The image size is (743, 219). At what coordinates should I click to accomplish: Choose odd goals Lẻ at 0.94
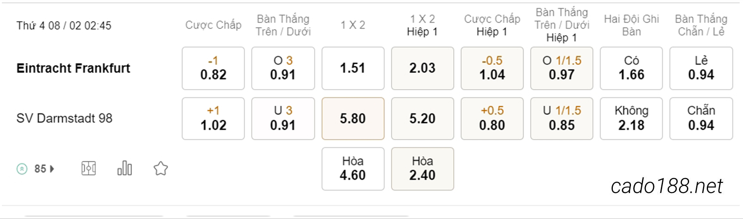point(701,68)
